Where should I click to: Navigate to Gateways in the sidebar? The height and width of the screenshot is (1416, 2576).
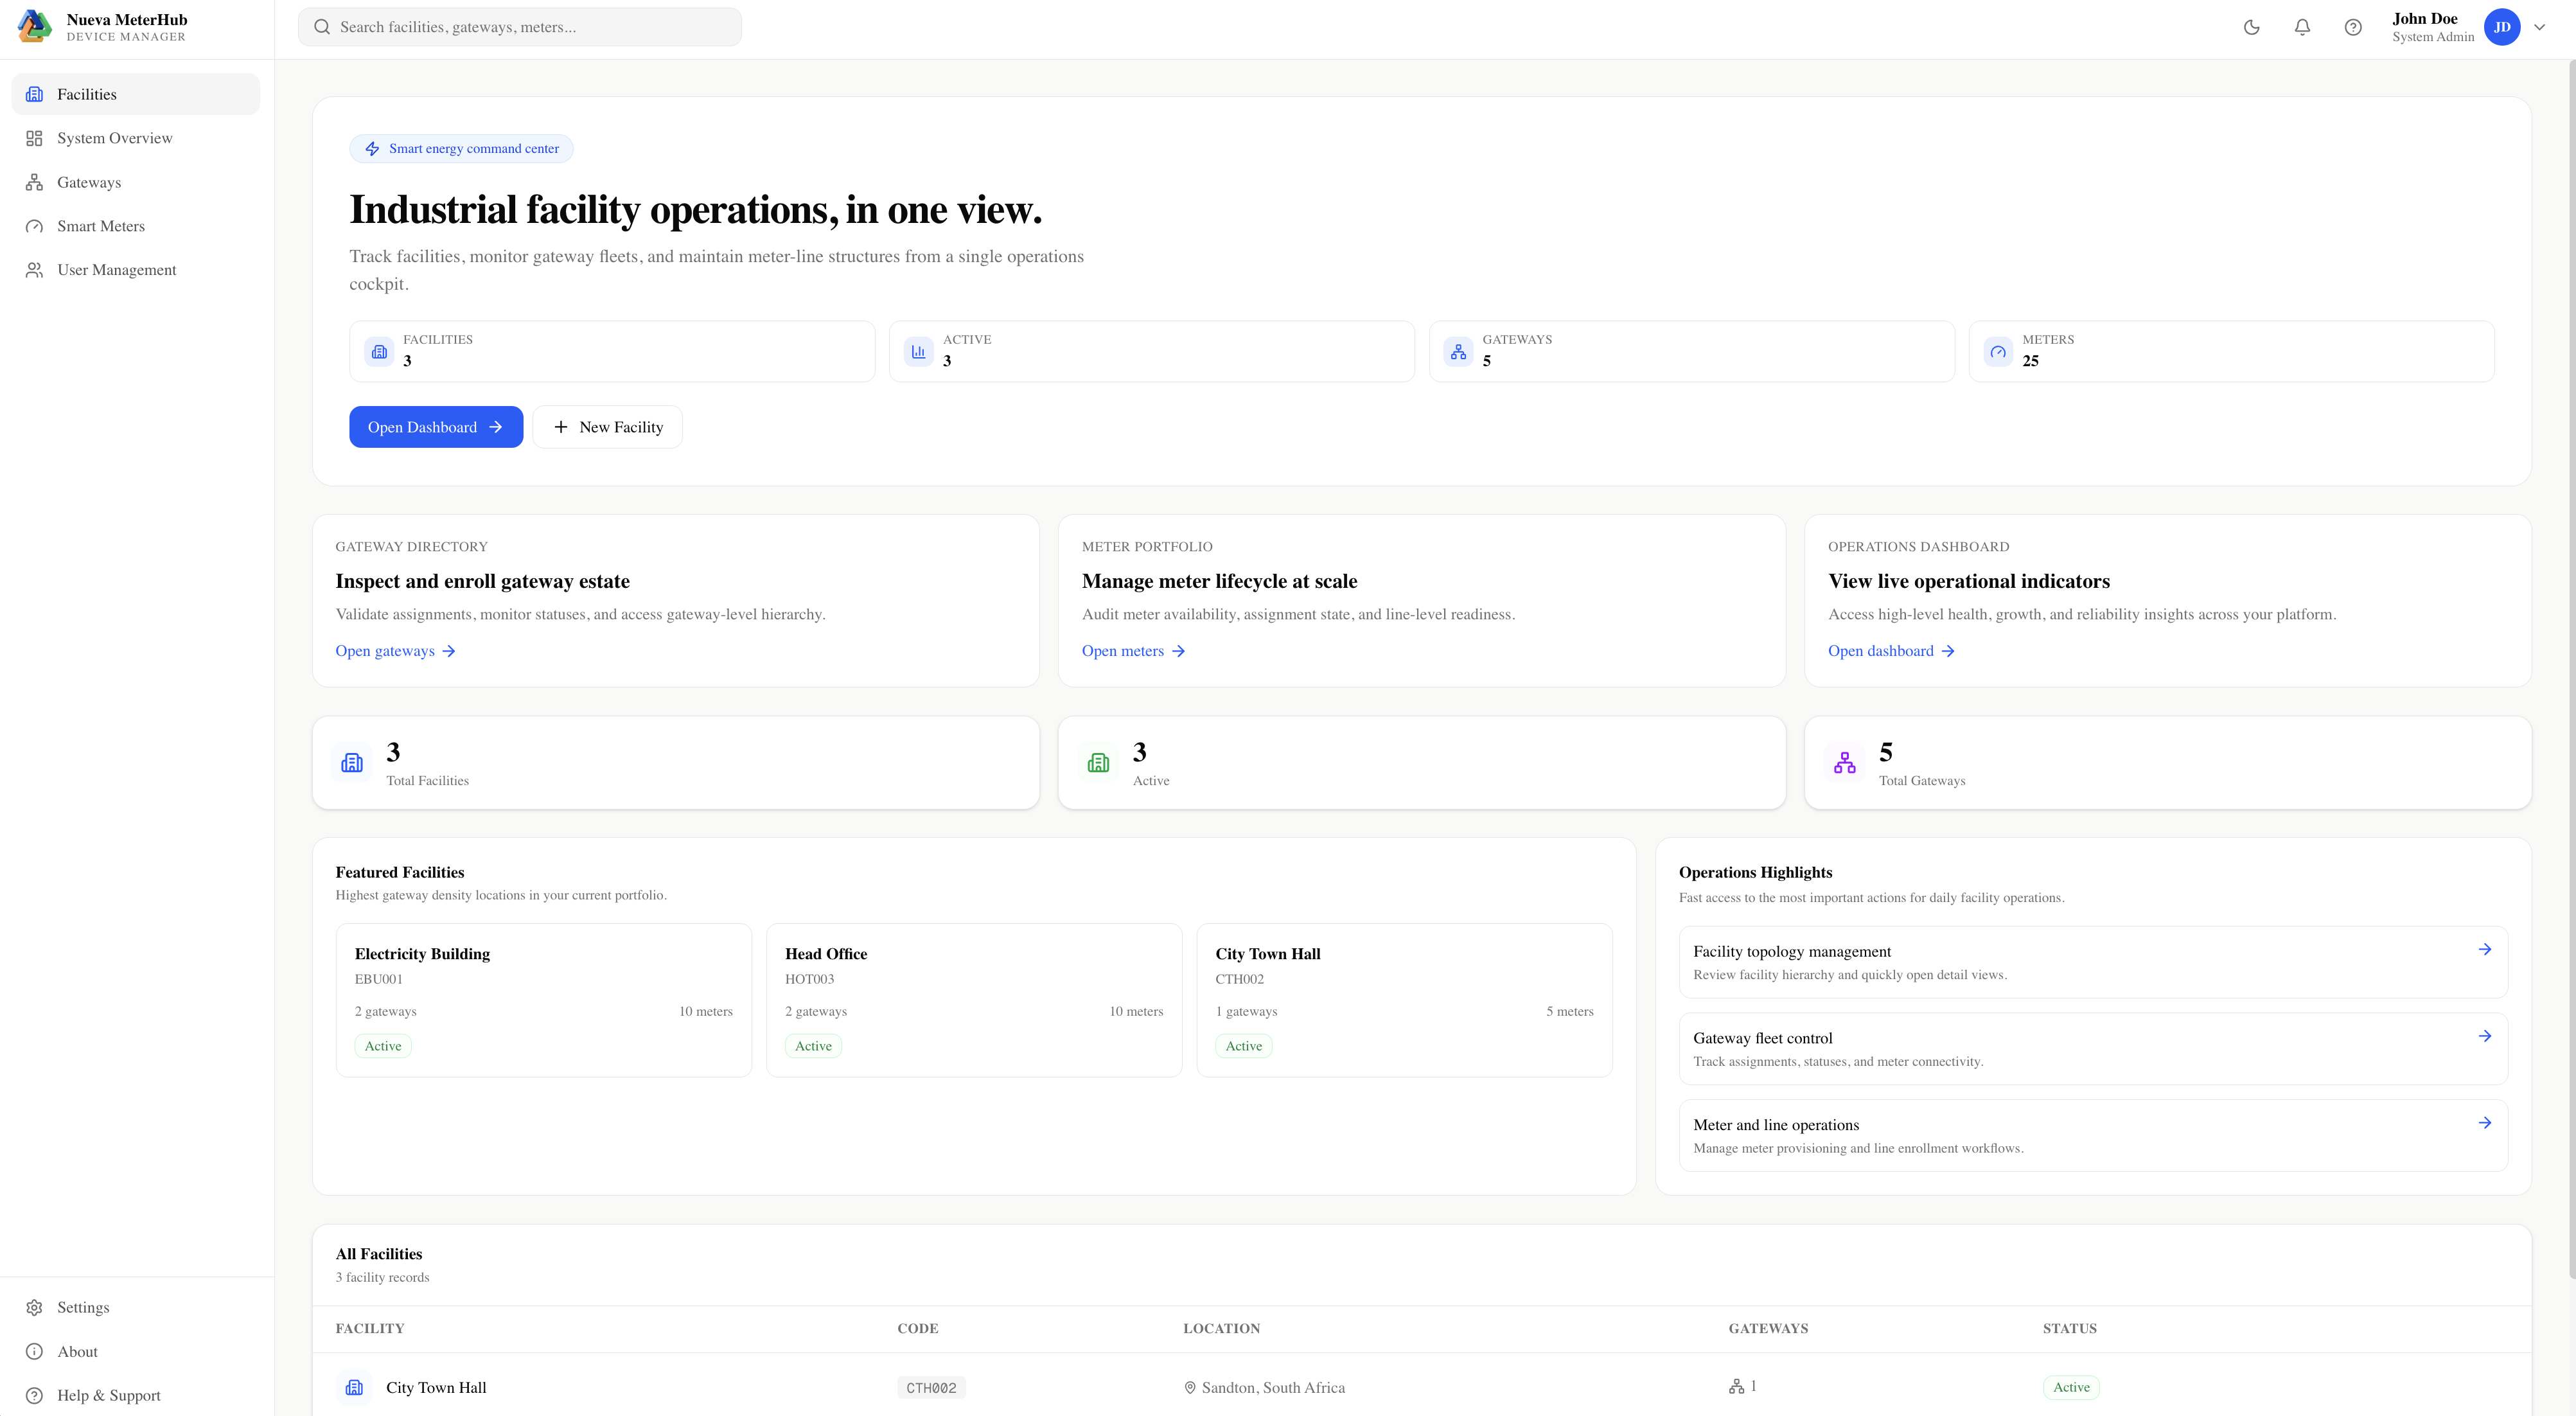[x=136, y=182]
